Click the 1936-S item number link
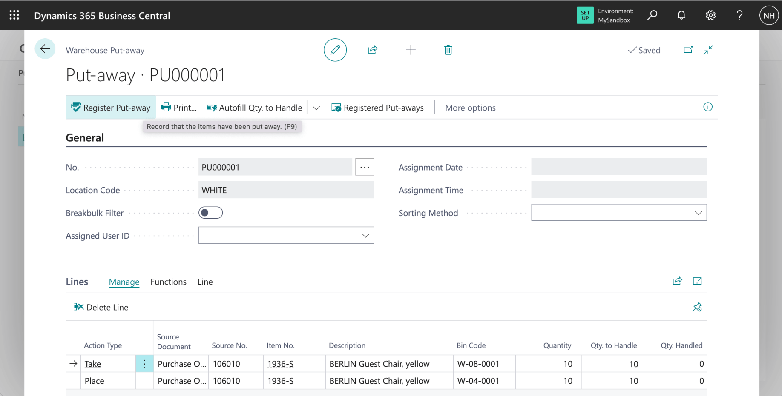The height and width of the screenshot is (396, 782). (280, 364)
